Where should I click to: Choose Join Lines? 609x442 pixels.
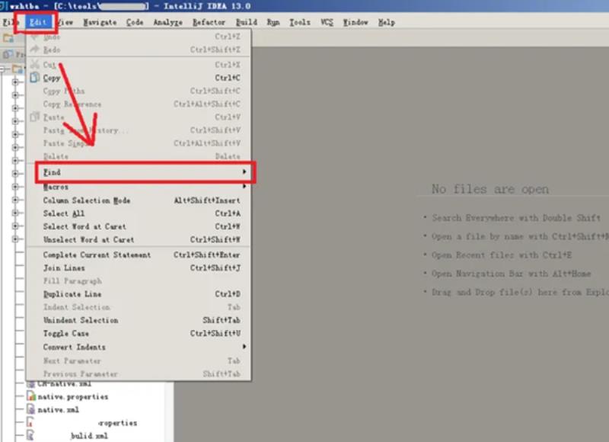(139, 267)
